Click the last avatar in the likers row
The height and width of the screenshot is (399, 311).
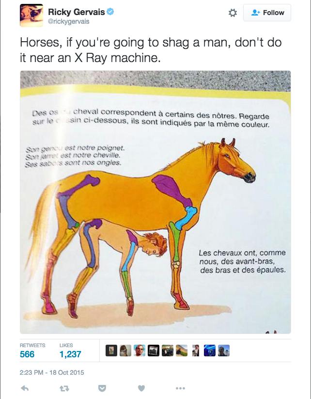[224, 350]
